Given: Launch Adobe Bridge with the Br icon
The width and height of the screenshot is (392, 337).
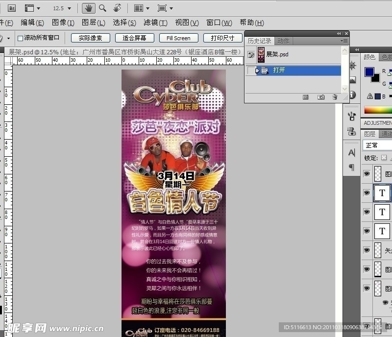Looking at the screenshot, I should [x=11, y=8].
